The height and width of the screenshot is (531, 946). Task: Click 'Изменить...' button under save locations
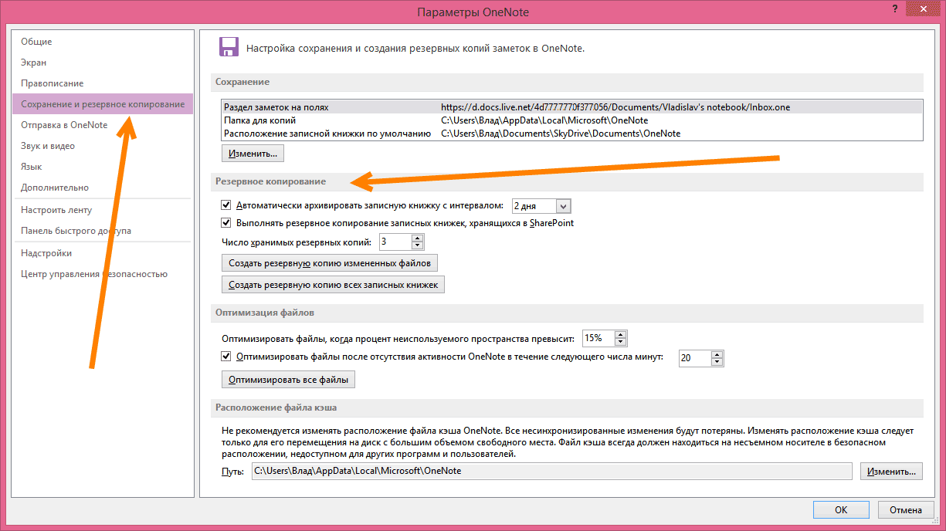pos(253,154)
